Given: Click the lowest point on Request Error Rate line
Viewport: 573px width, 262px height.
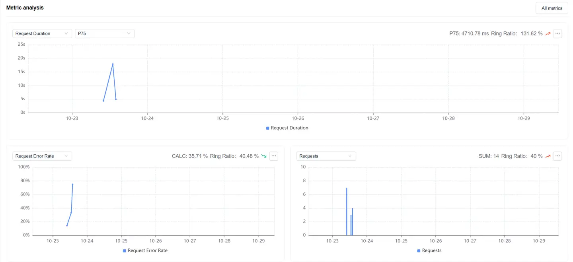Looking at the screenshot, I should tap(67, 225).
